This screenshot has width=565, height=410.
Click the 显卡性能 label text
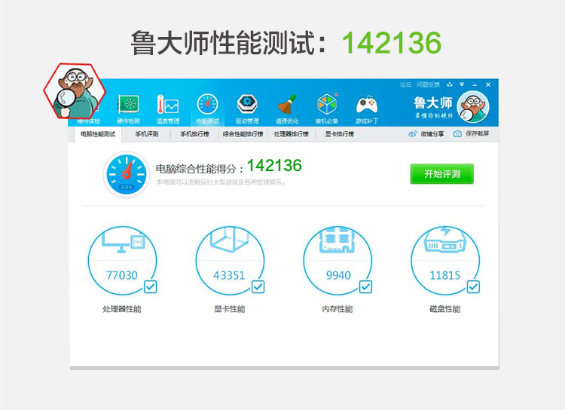pos(230,309)
